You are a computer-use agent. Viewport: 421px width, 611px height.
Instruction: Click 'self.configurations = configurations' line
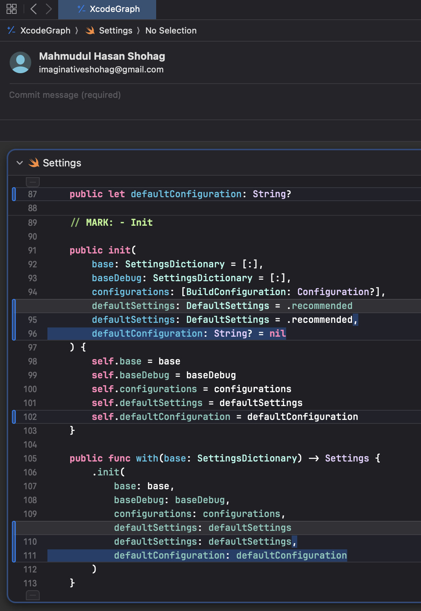(192, 389)
